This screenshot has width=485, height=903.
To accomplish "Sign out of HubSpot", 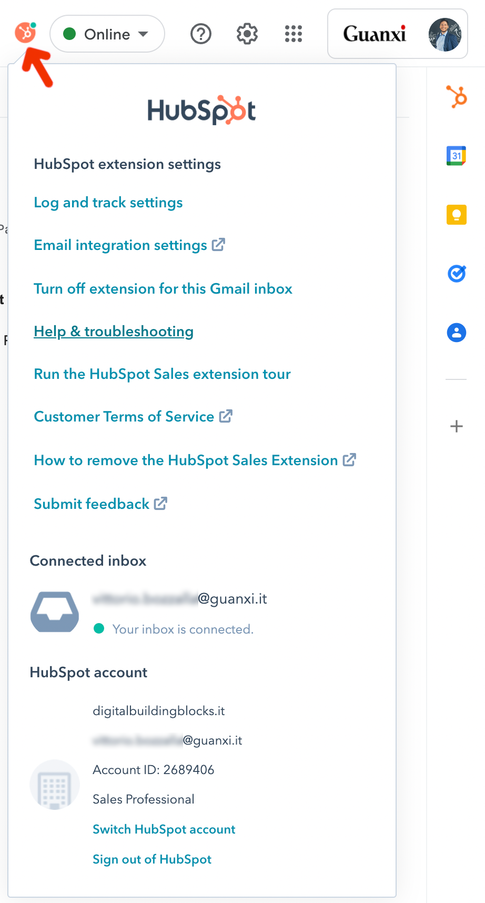I will 151,859.
